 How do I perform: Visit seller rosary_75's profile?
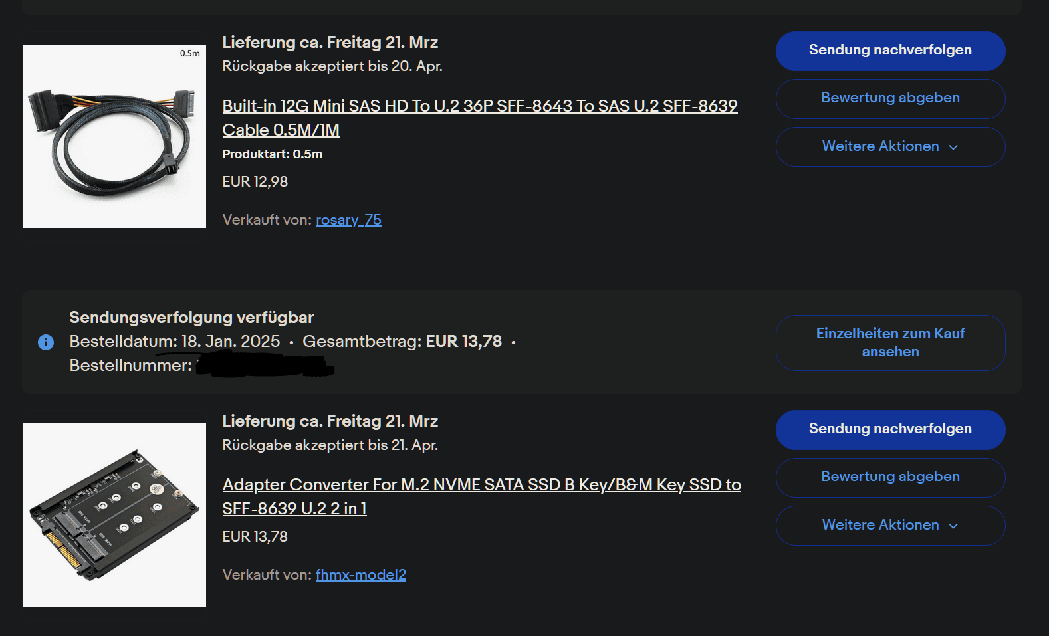[x=348, y=220]
